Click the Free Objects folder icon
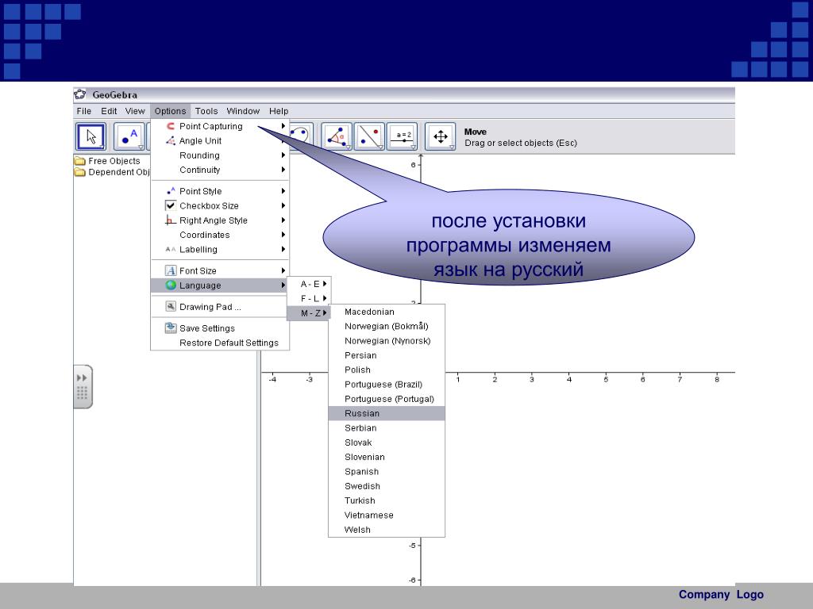This screenshot has width=813, height=609. [x=80, y=160]
